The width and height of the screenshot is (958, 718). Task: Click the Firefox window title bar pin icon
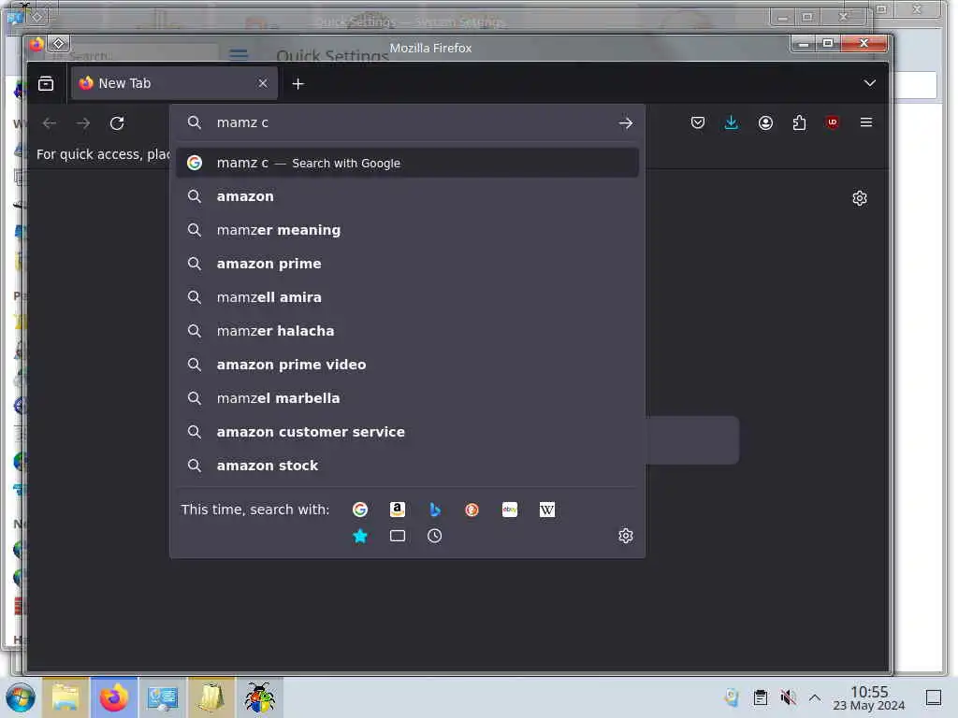pyautogui.click(x=59, y=43)
